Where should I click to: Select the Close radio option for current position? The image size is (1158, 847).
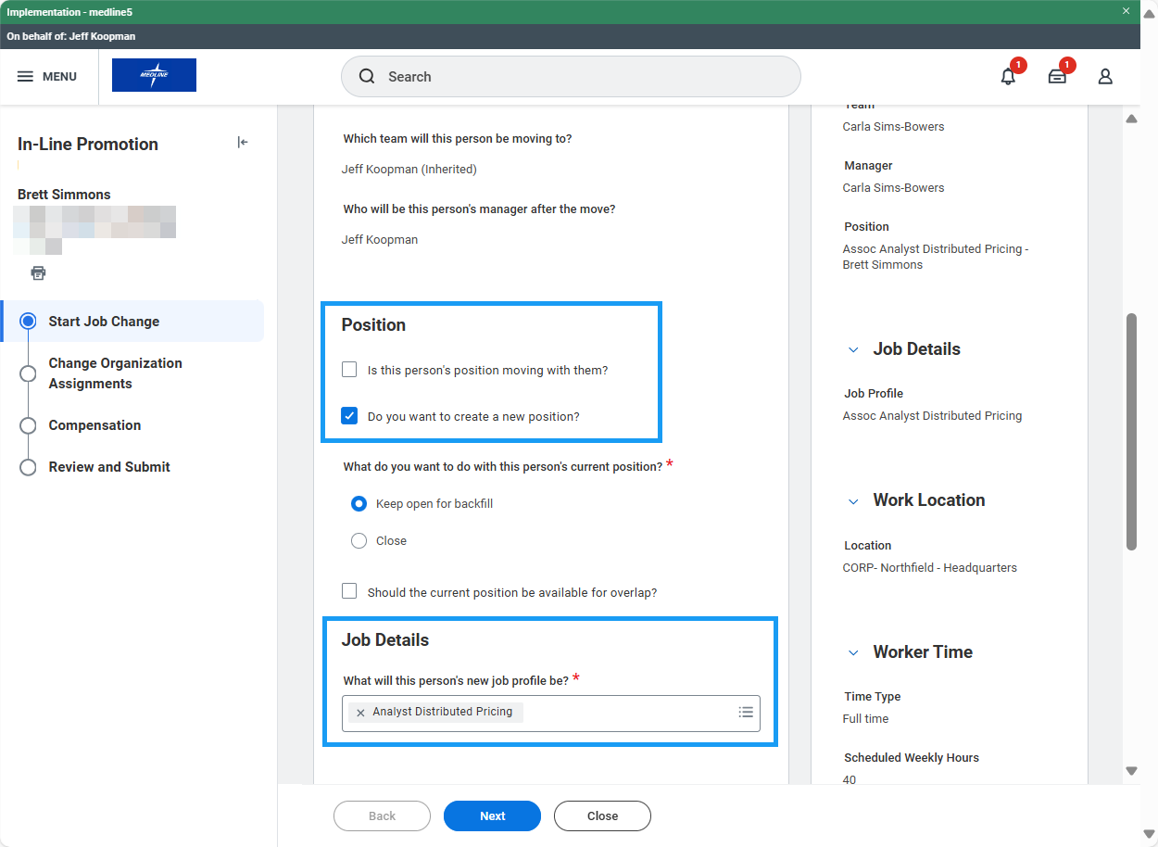click(359, 541)
